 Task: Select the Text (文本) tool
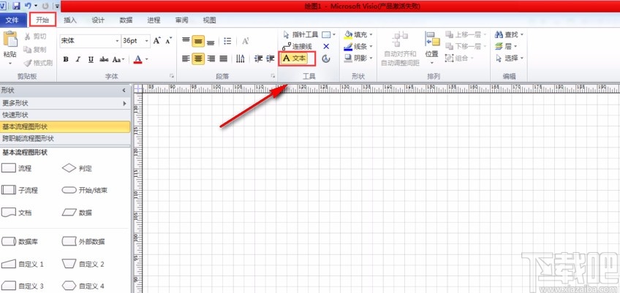coord(295,58)
